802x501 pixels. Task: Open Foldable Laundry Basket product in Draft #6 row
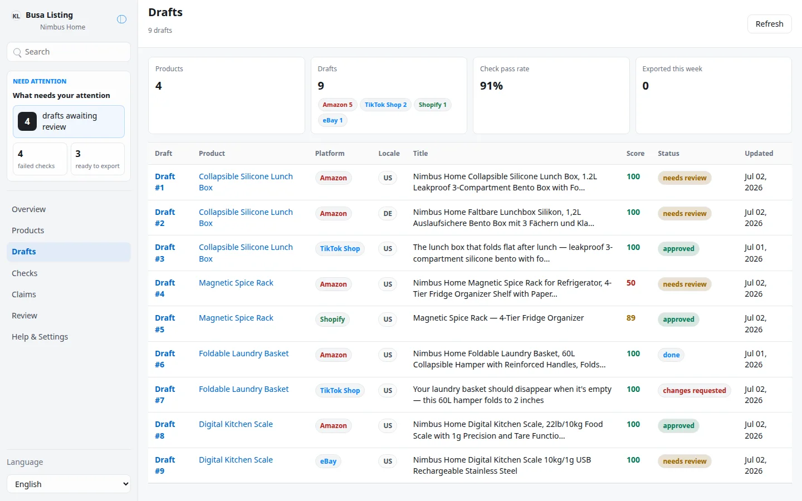point(243,353)
